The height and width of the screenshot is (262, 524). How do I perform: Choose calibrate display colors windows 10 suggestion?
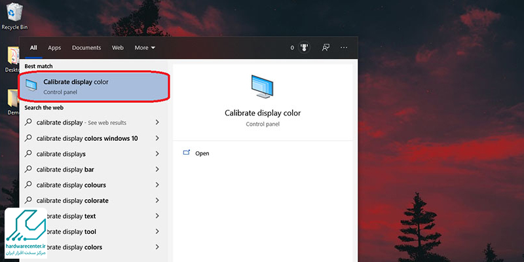tap(87, 138)
